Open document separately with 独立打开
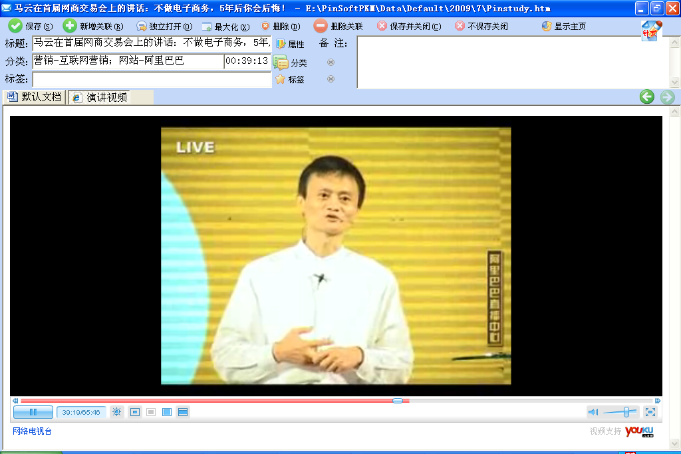Screen dimensions: 681x454 point(164,27)
